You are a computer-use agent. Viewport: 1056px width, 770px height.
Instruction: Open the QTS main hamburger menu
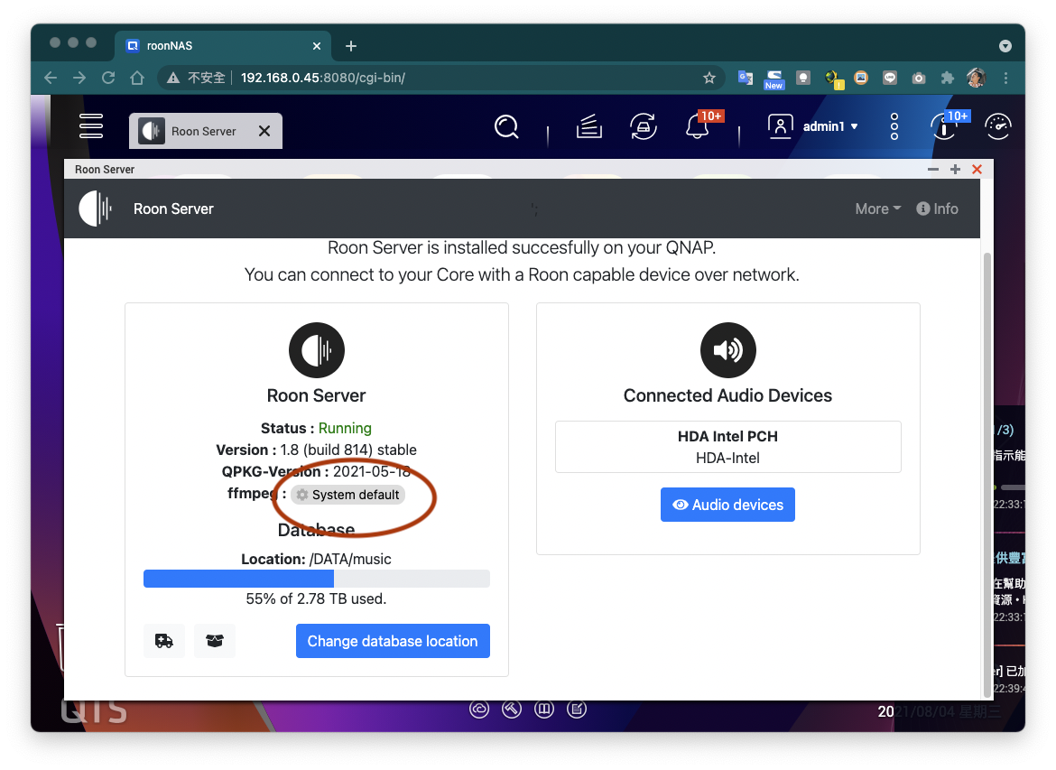tap(91, 126)
